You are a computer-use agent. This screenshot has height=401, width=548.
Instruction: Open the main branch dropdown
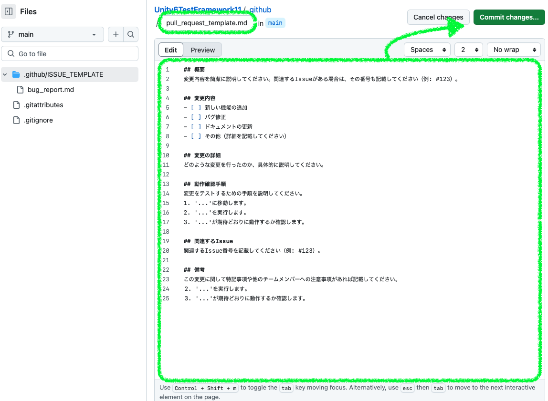click(53, 34)
